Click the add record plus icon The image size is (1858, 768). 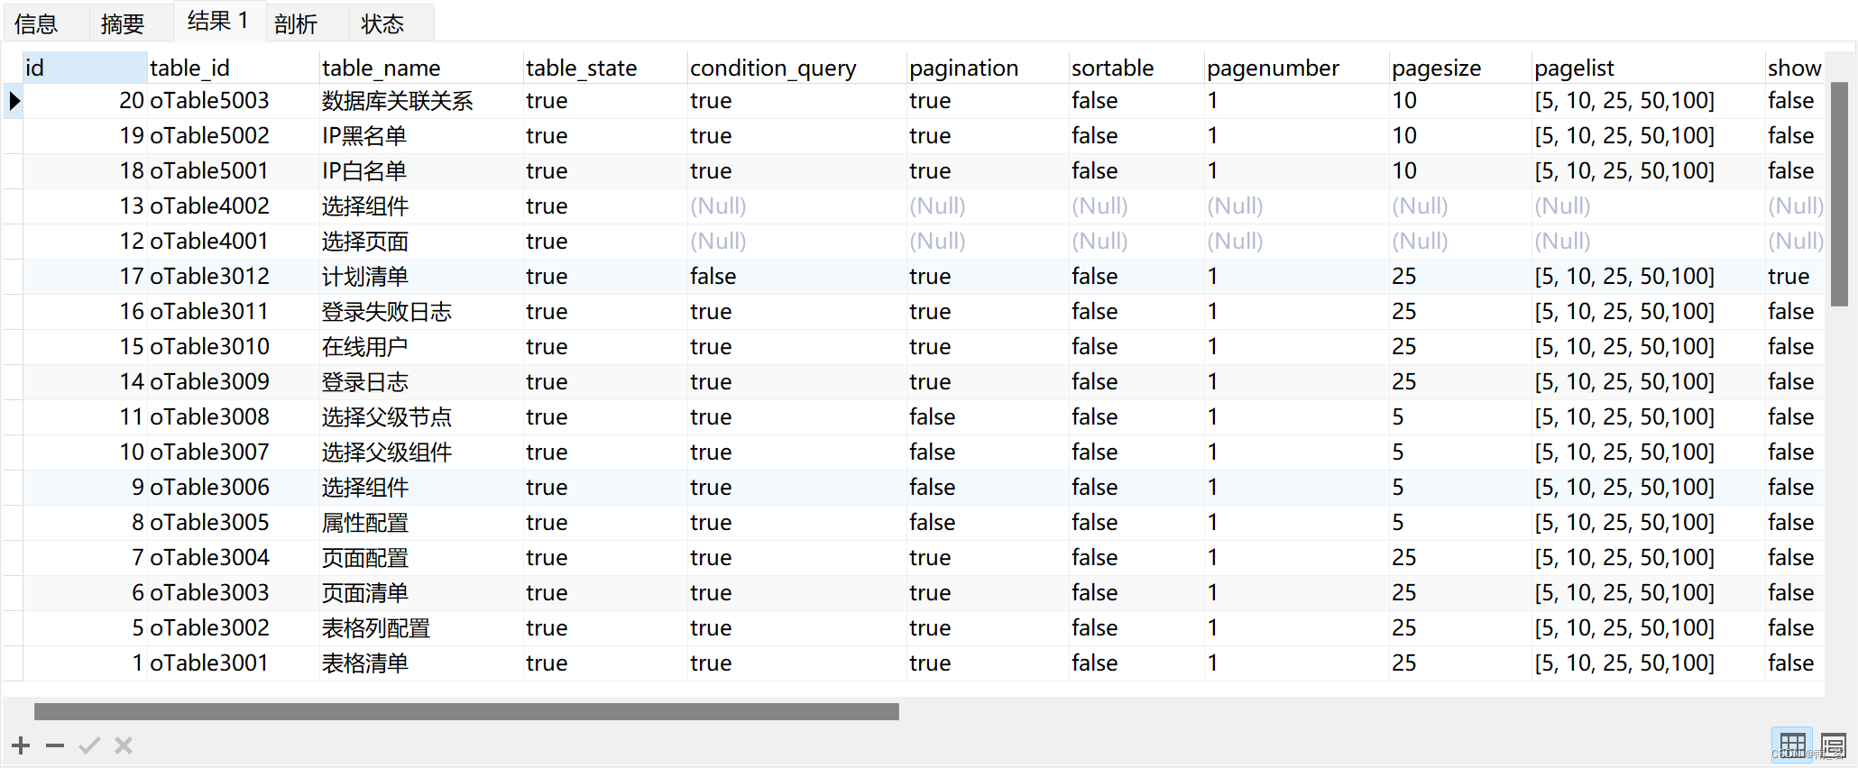point(21,745)
